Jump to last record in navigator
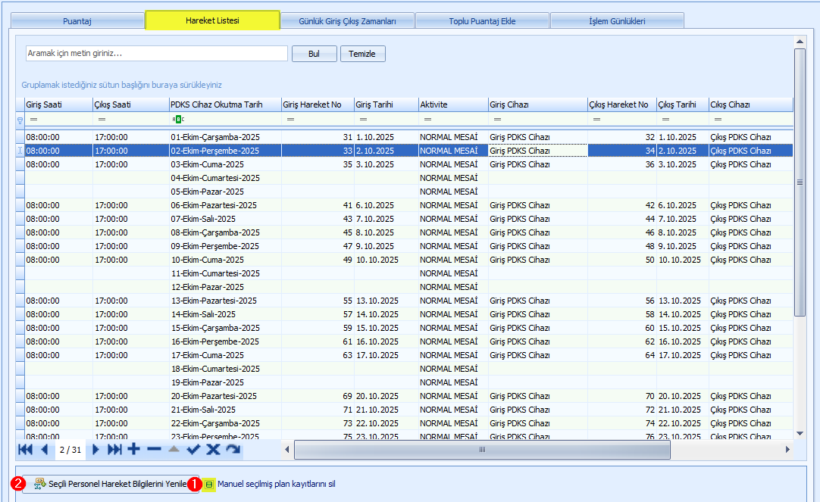 pyautogui.click(x=114, y=450)
